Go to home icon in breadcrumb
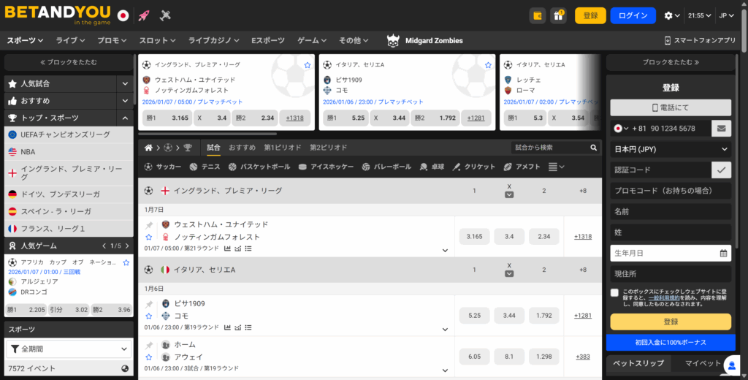 pos(148,148)
